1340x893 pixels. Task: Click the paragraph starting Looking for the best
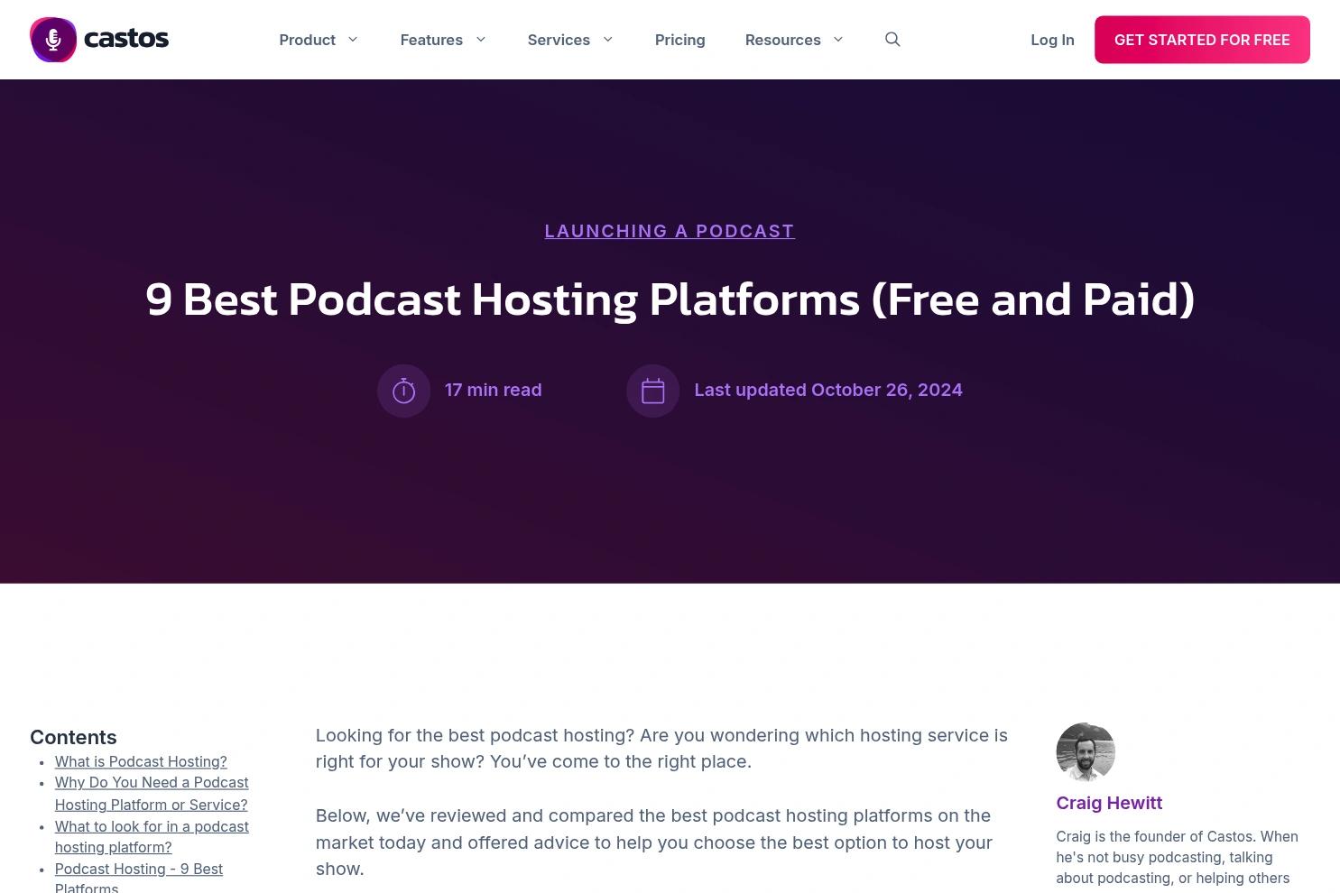(x=661, y=749)
